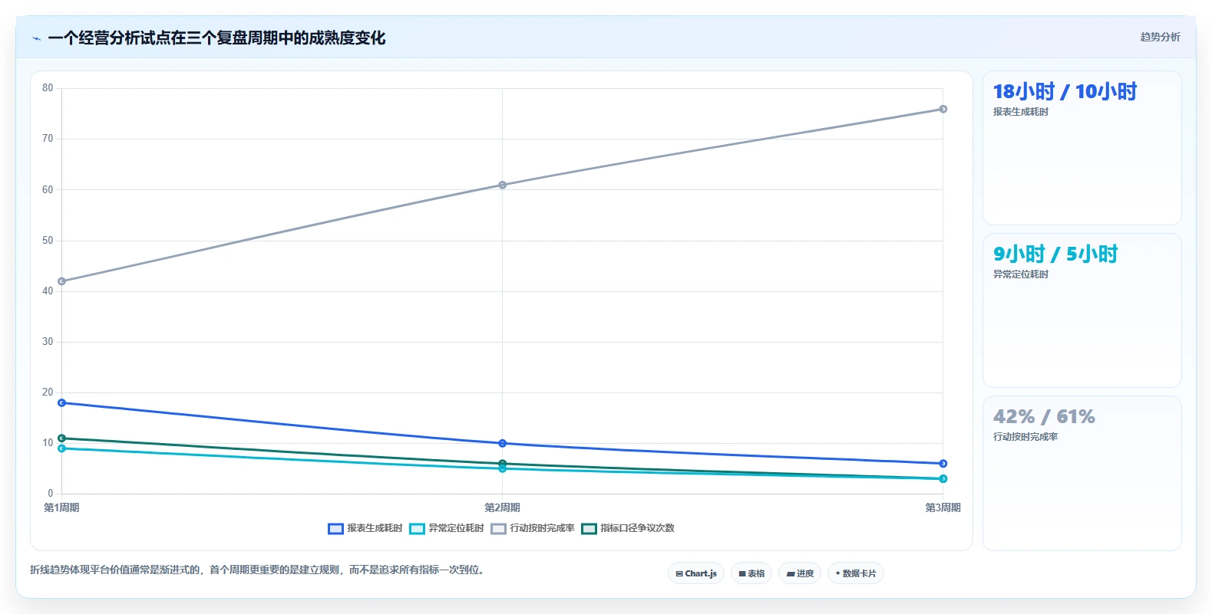
Task: Click the icon in the 进度 tag
Action: pyautogui.click(x=790, y=573)
